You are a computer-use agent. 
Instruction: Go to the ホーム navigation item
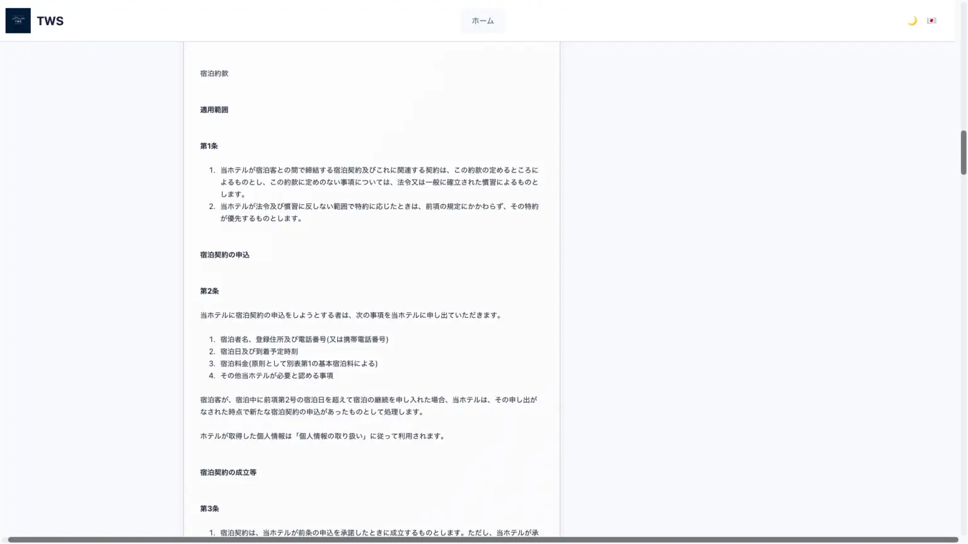point(483,21)
